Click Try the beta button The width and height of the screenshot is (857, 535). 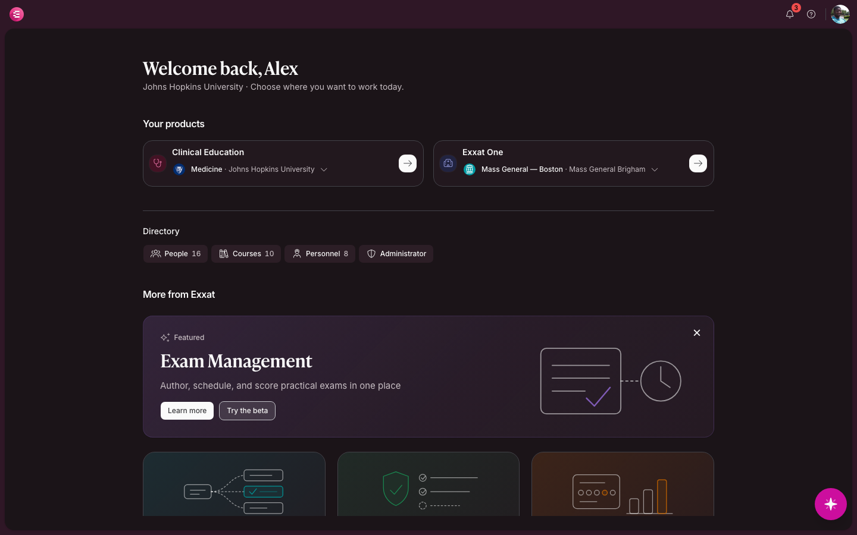point(247,411)
